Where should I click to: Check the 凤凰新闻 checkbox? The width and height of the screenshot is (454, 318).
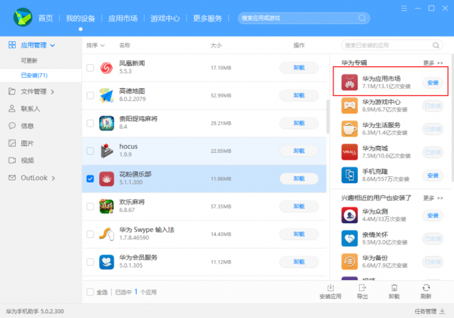pos(90,67)
